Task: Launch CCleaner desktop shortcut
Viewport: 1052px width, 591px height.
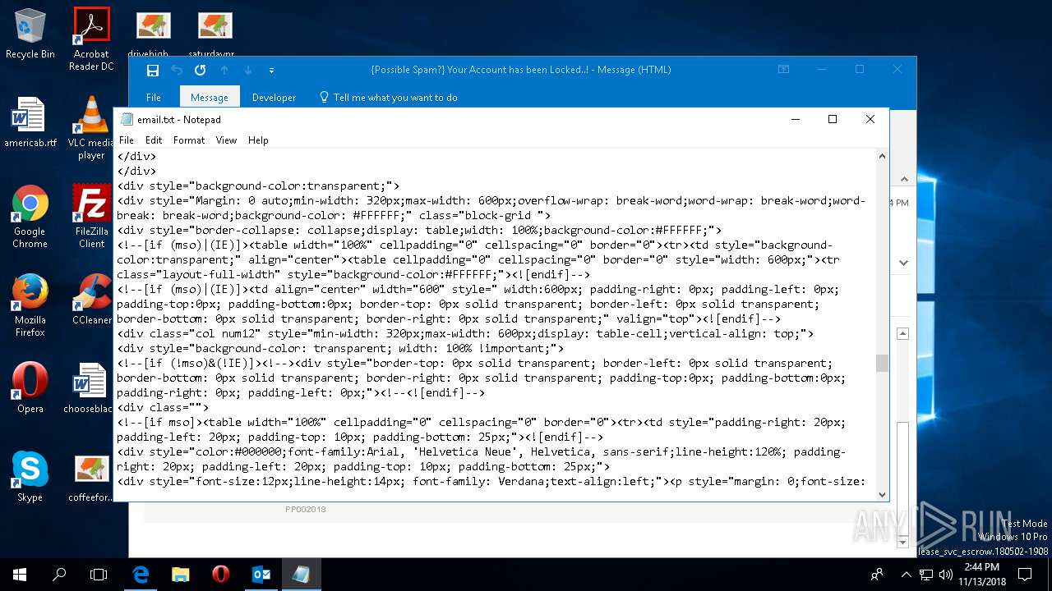Action: click(91, 299)
